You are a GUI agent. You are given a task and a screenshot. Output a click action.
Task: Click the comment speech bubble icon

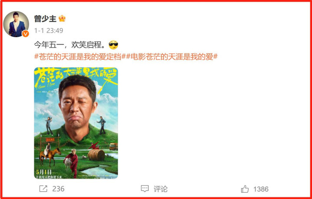click(145, 189)
